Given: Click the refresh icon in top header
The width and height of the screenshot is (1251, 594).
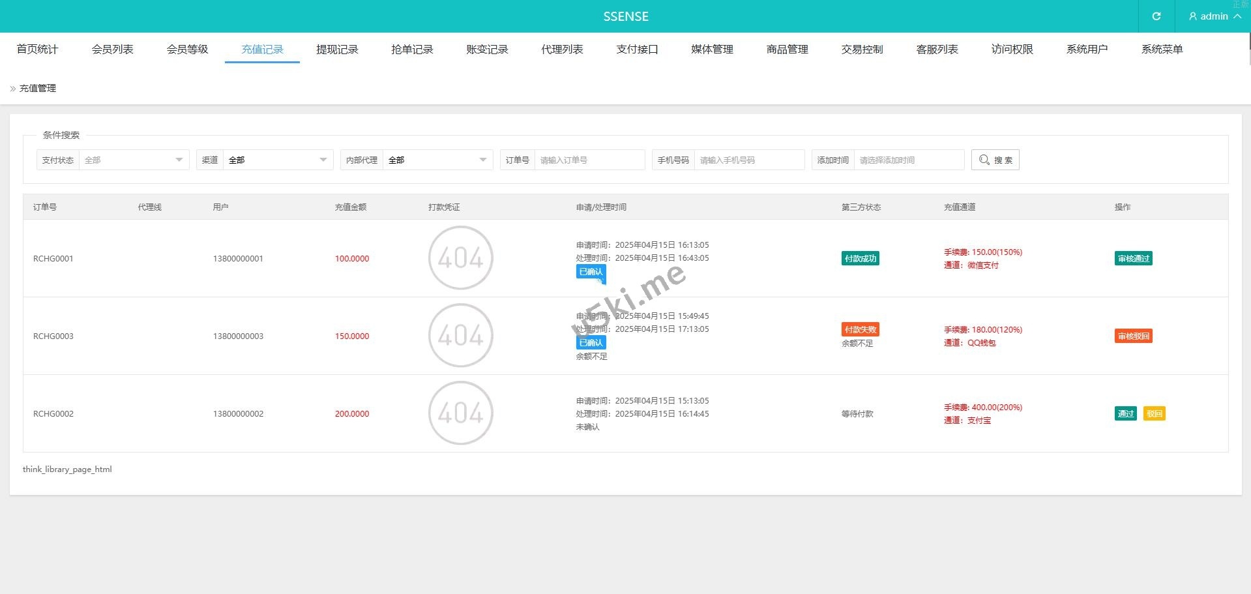Looking at the screenshot, I should pos(1156,16).
